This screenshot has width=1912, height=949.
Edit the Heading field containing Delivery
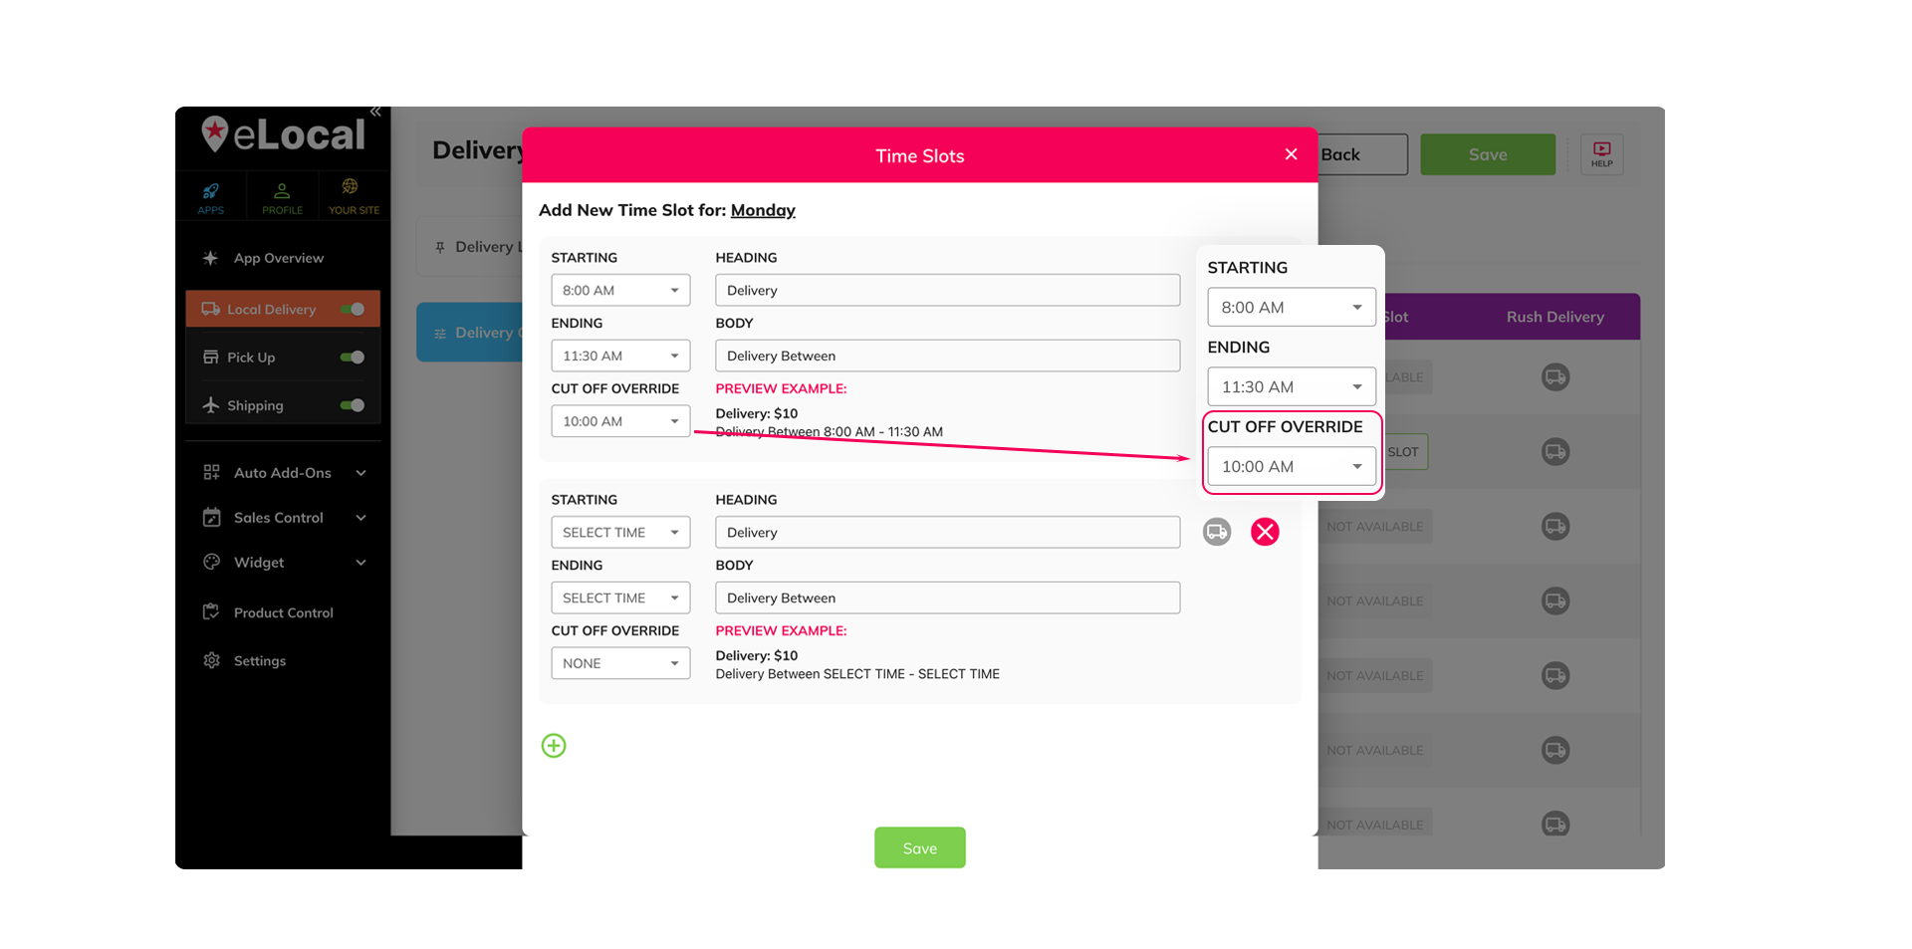pos(946,290)
